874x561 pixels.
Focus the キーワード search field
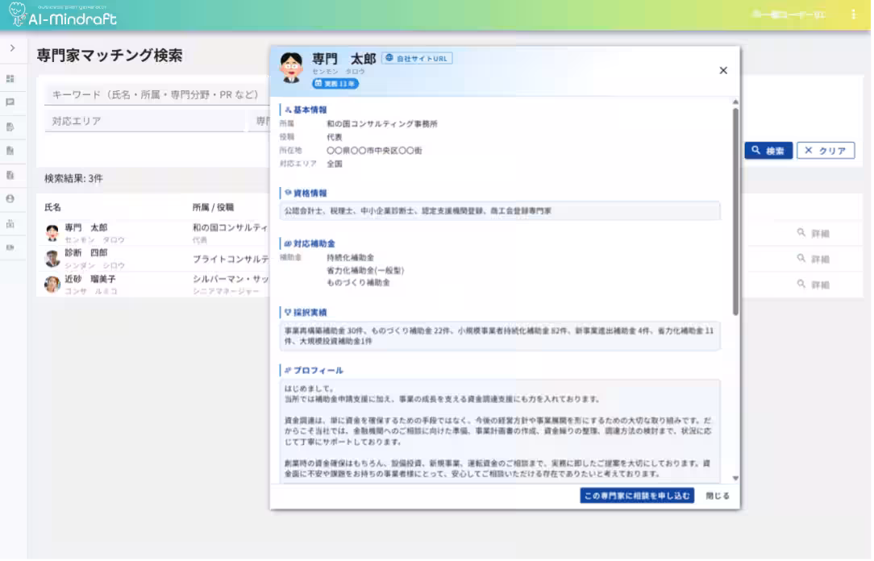click(x=158, y=95)
